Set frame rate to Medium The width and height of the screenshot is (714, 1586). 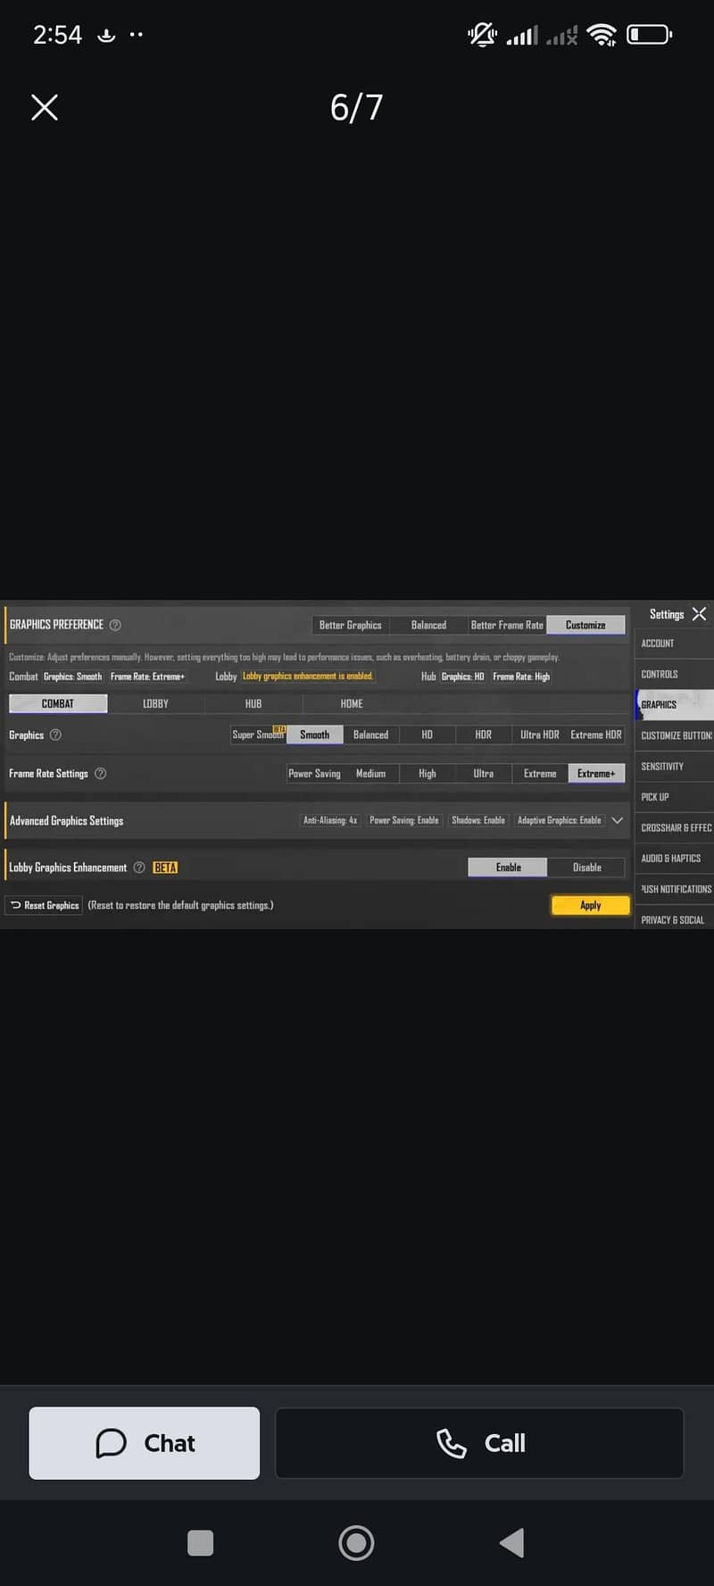370,773
